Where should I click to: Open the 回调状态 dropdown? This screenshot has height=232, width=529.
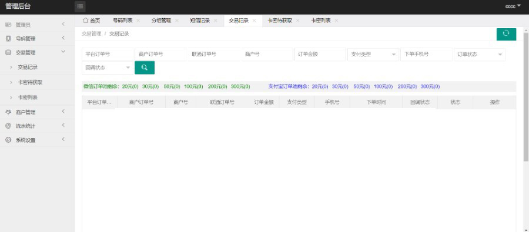point(108,68)
